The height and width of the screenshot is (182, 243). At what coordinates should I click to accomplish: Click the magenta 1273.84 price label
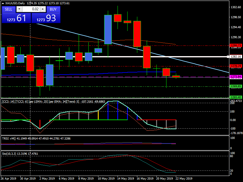point(236,77)
